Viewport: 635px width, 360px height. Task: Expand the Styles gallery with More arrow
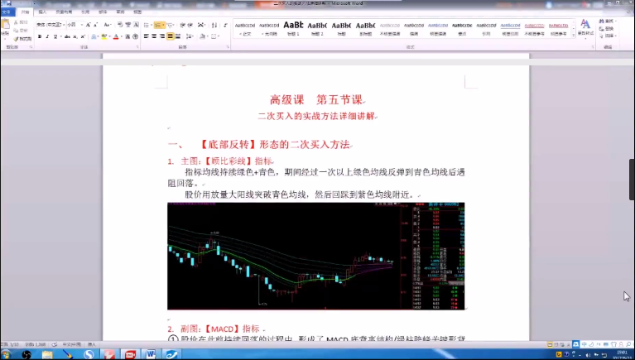coord(574,36)
